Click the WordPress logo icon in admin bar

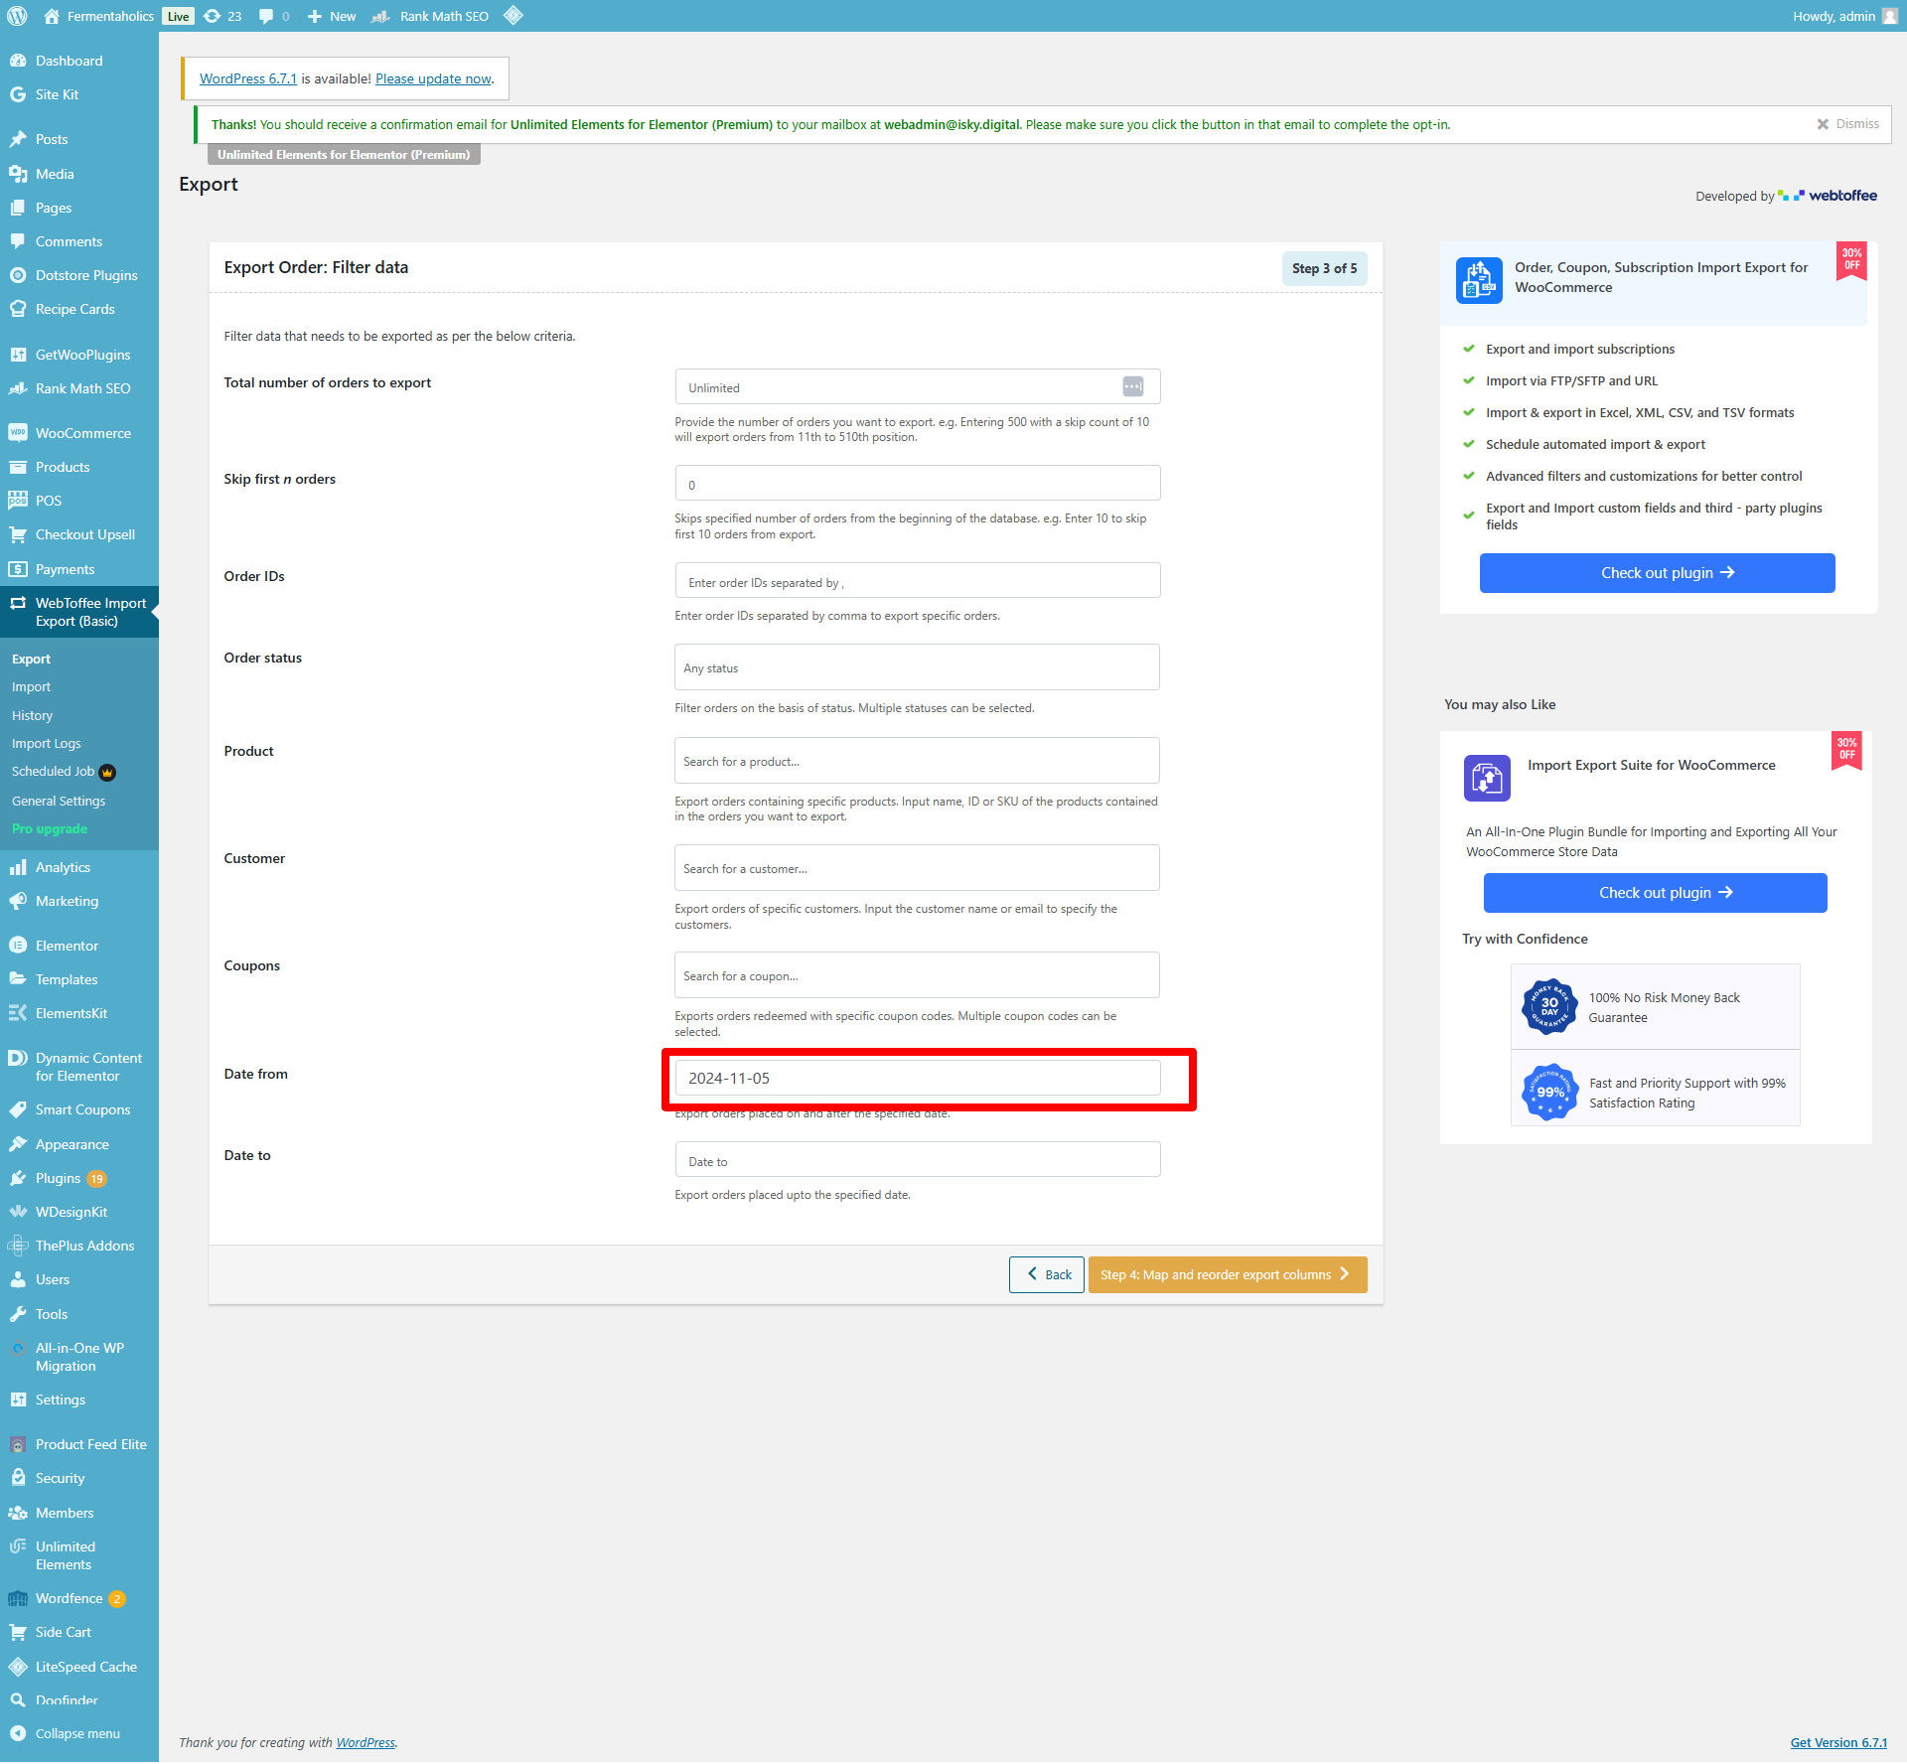point(17,16)
